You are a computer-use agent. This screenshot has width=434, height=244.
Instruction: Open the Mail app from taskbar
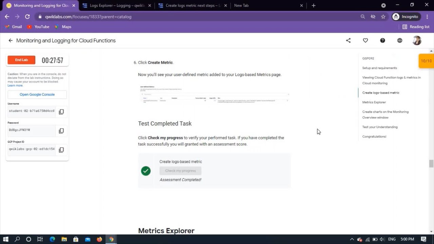click(x=87, y=239)
